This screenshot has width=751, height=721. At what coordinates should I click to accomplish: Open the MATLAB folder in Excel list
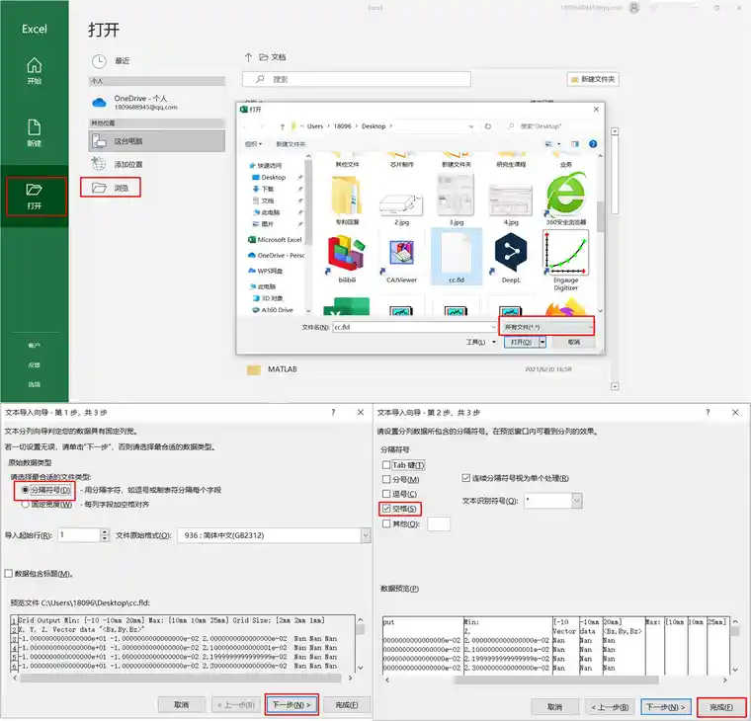pos(282,369)
